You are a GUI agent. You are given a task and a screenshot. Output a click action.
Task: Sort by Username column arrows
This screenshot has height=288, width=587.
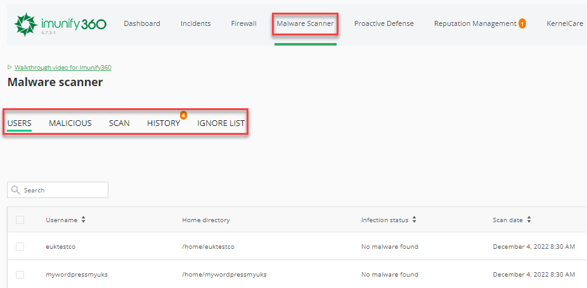point(83,220)
